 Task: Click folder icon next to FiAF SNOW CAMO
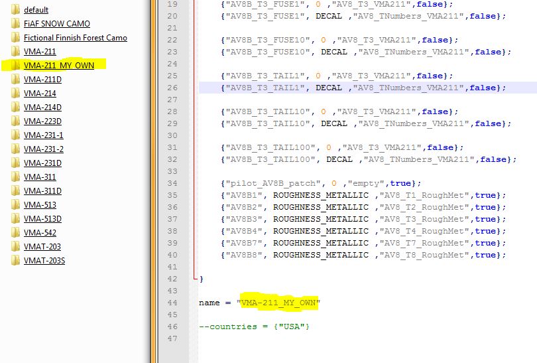coord(15,23)
